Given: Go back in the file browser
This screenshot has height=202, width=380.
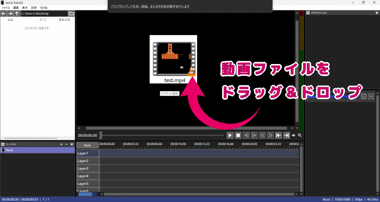Looking at the screenshot, I should point(3,14).
